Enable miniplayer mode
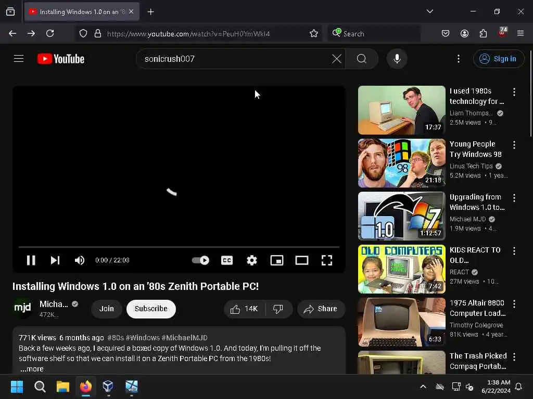533x399 pixels. click(x=277, y=260)
